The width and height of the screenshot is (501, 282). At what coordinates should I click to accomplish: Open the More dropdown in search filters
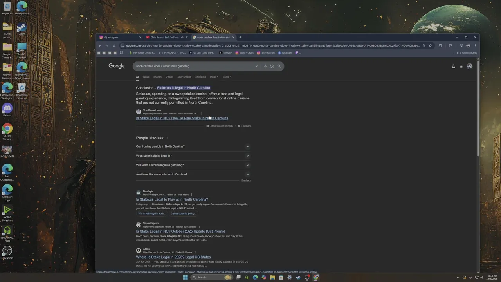coord(214,77)
